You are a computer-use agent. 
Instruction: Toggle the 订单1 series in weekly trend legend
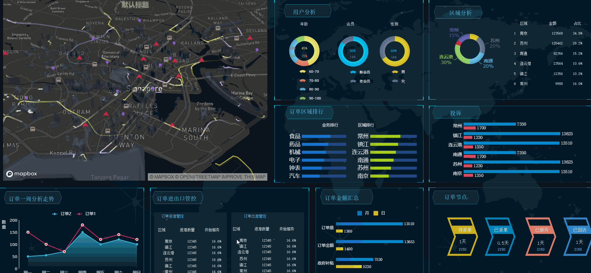click(x=86, y=214)
